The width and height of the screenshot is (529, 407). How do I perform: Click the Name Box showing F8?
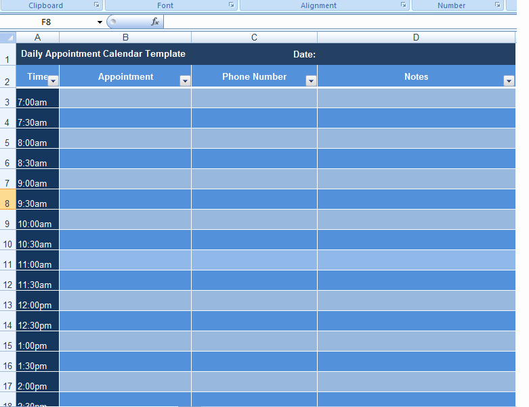[46, 22]
